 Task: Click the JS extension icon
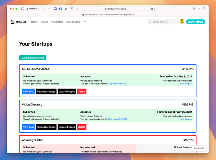71,9
